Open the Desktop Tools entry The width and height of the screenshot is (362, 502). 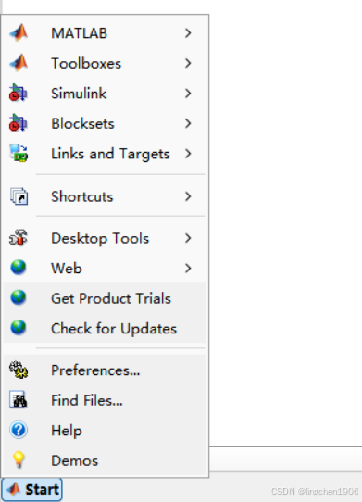click(x=105, y=238)
